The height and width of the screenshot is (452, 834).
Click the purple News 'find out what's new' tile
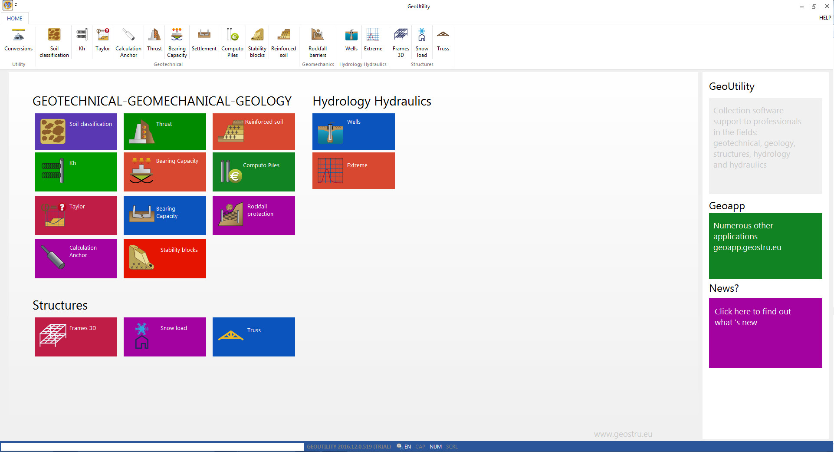pos(765,333)
